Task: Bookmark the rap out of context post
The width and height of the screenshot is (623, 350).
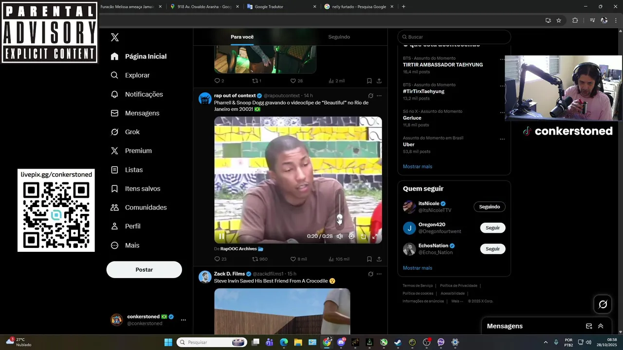Action: coord(369,259)
